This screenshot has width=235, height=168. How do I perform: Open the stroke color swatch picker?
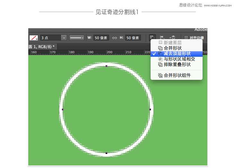click(34, 38)
